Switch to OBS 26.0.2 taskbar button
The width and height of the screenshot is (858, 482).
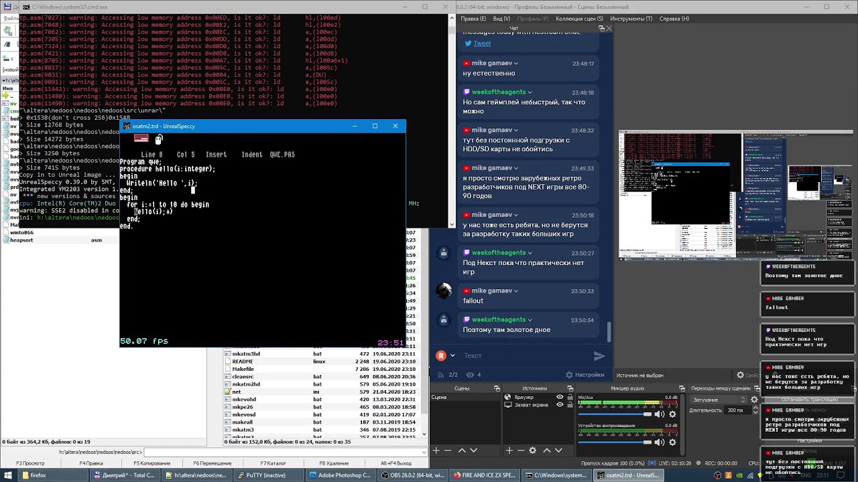412,475
